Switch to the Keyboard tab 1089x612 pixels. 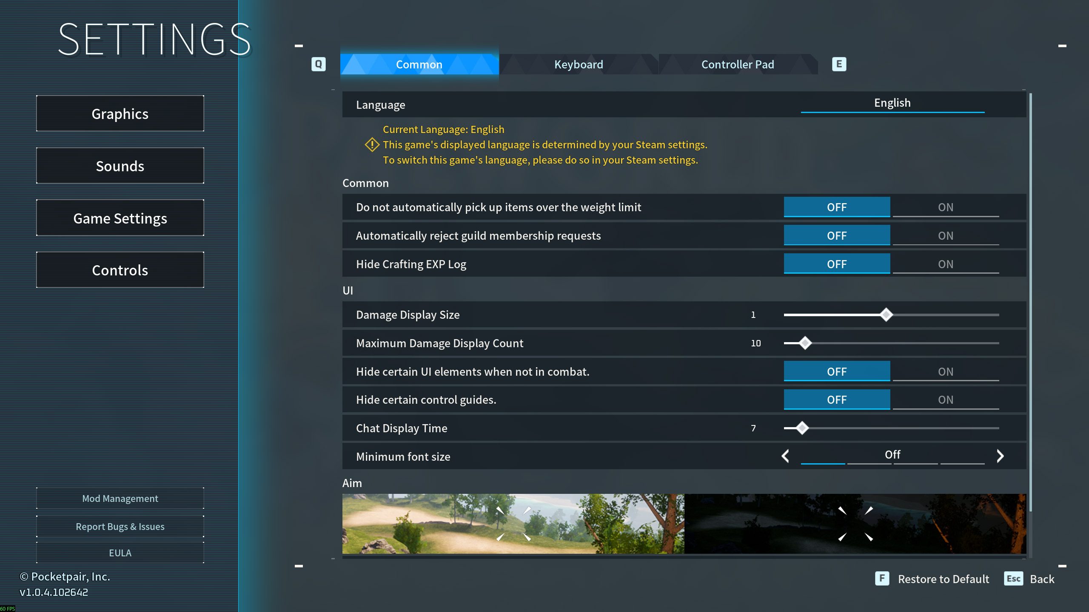(x=579, y=64)
